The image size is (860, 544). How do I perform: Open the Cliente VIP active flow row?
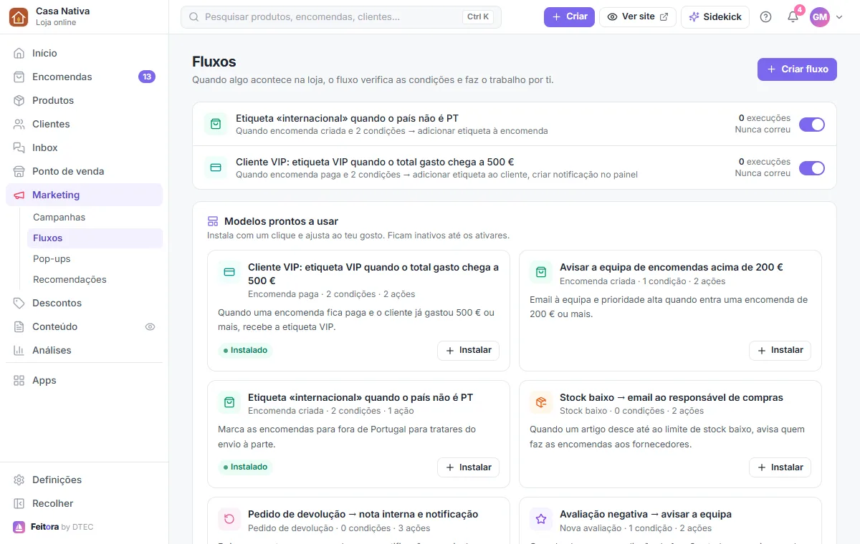[514, 167]
